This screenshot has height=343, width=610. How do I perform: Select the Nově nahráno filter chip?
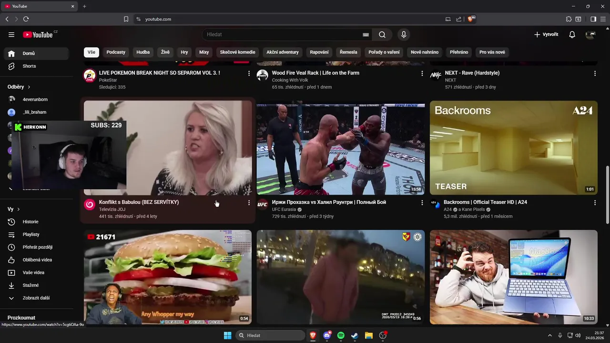(425, 52)
